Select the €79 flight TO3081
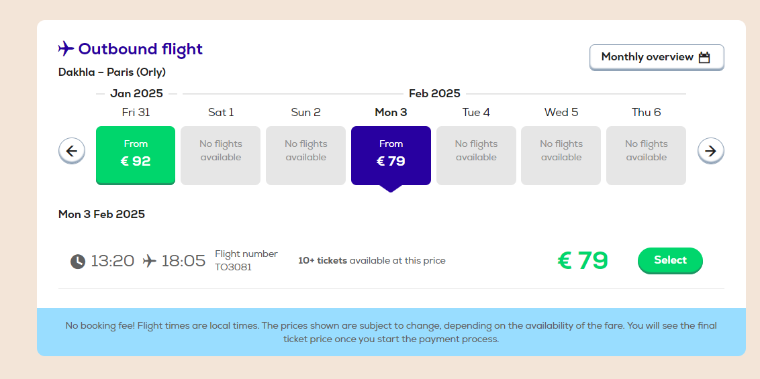Image resolution: width=760 pixels, height=379 pixels. (670, 260)
